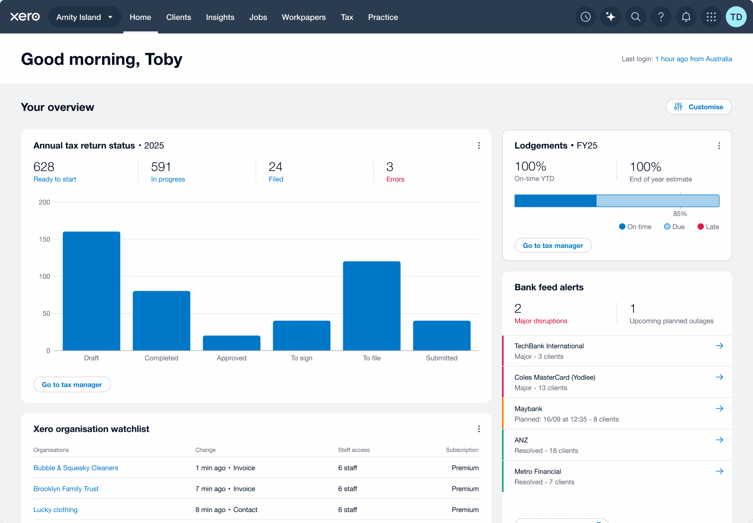The image size is (753, 523).
Task: Switch to the Insights tab
Action: click(220, 17)
